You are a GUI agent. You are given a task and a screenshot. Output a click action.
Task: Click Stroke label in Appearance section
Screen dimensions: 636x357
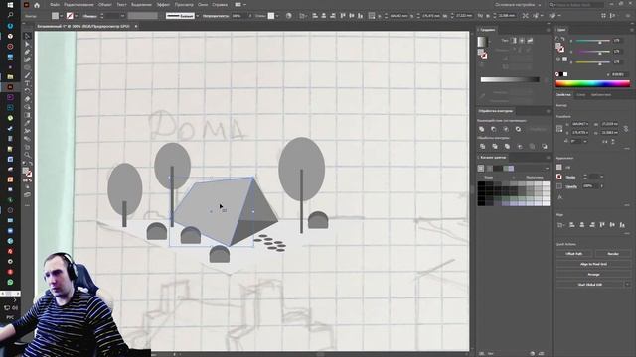[570, 177]
